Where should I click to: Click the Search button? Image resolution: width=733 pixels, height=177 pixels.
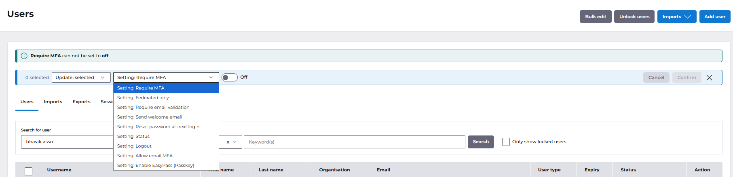(x=481, y=142)
